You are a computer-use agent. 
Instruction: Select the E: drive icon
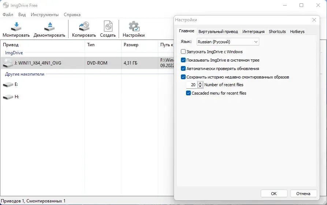tap(8, 85)
